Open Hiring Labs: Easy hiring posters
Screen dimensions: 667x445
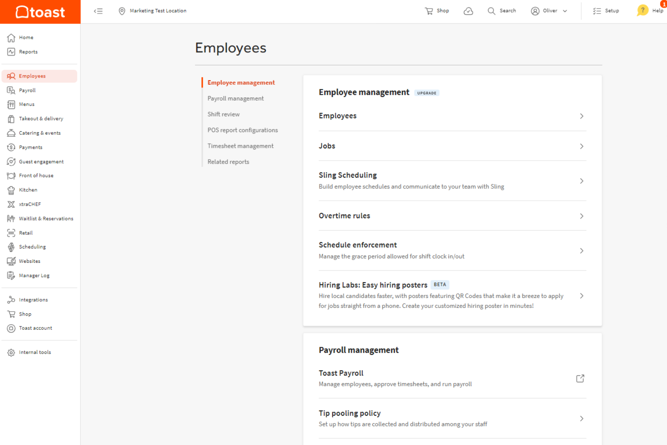point(373,285)
